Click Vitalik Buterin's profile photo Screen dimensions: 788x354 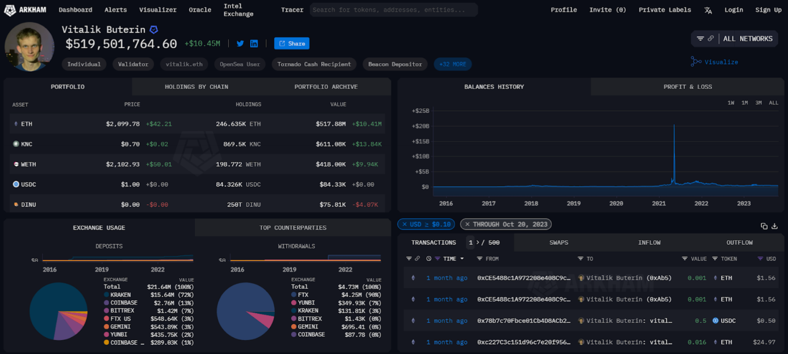[x=29, y=47]
